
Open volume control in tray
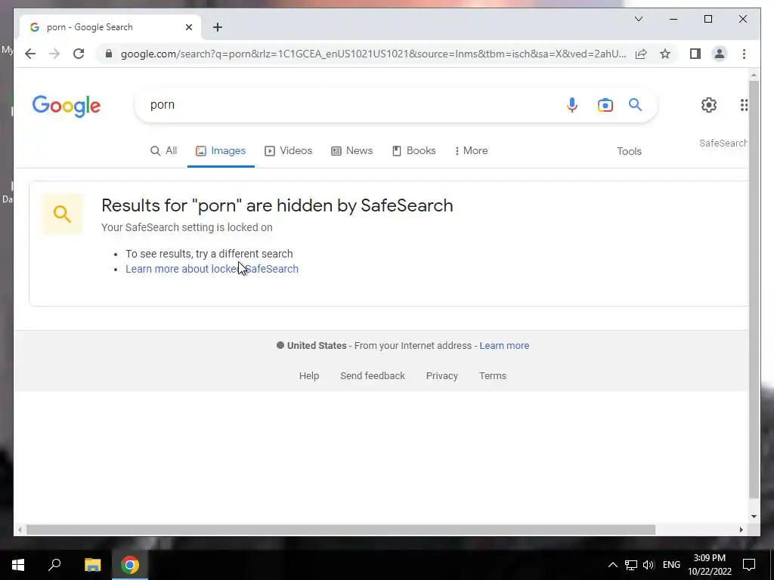click(649, 565)
